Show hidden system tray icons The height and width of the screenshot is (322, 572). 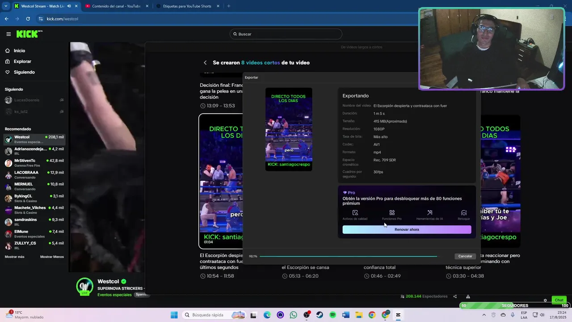pyautogui.click(x=484, y=315)
